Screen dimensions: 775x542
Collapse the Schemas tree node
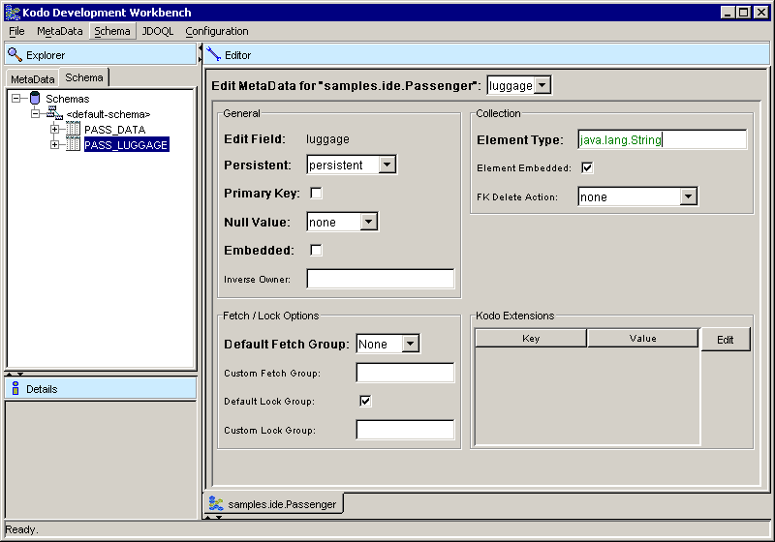(16, 98)
